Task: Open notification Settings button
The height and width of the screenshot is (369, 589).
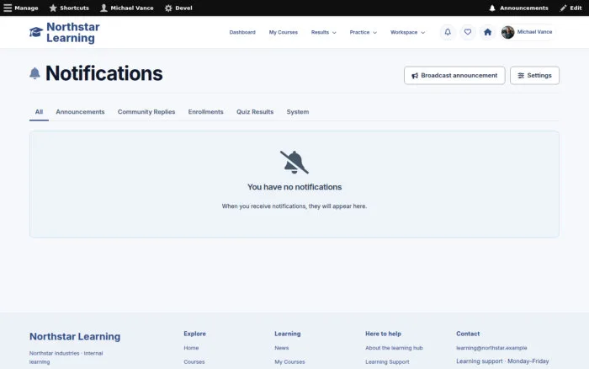Action: (x=534, y=76)
